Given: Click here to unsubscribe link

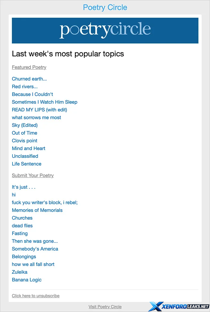Looking at the screenshot, I should coord(35,296).
